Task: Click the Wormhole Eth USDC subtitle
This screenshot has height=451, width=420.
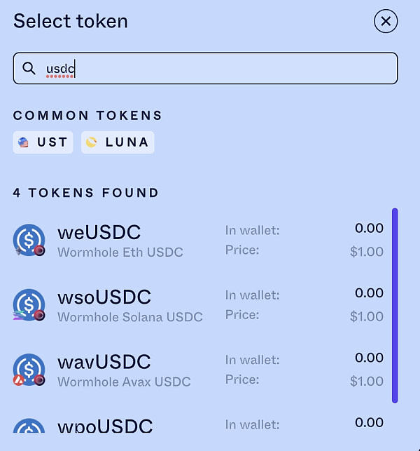Action: point(120,253)
